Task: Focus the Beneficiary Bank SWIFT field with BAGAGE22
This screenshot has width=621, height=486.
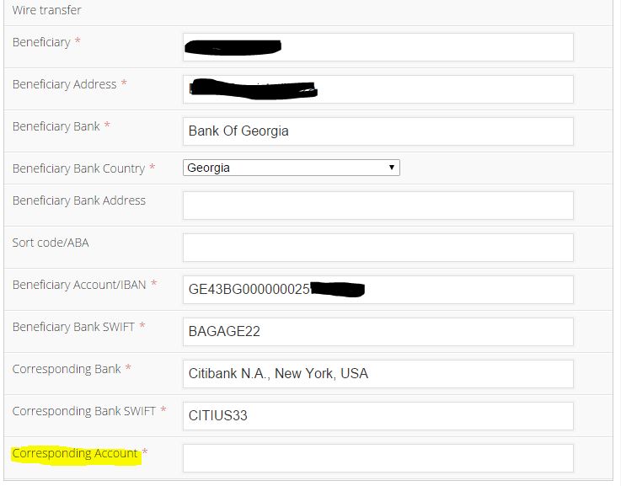Action: coord(377,332)
